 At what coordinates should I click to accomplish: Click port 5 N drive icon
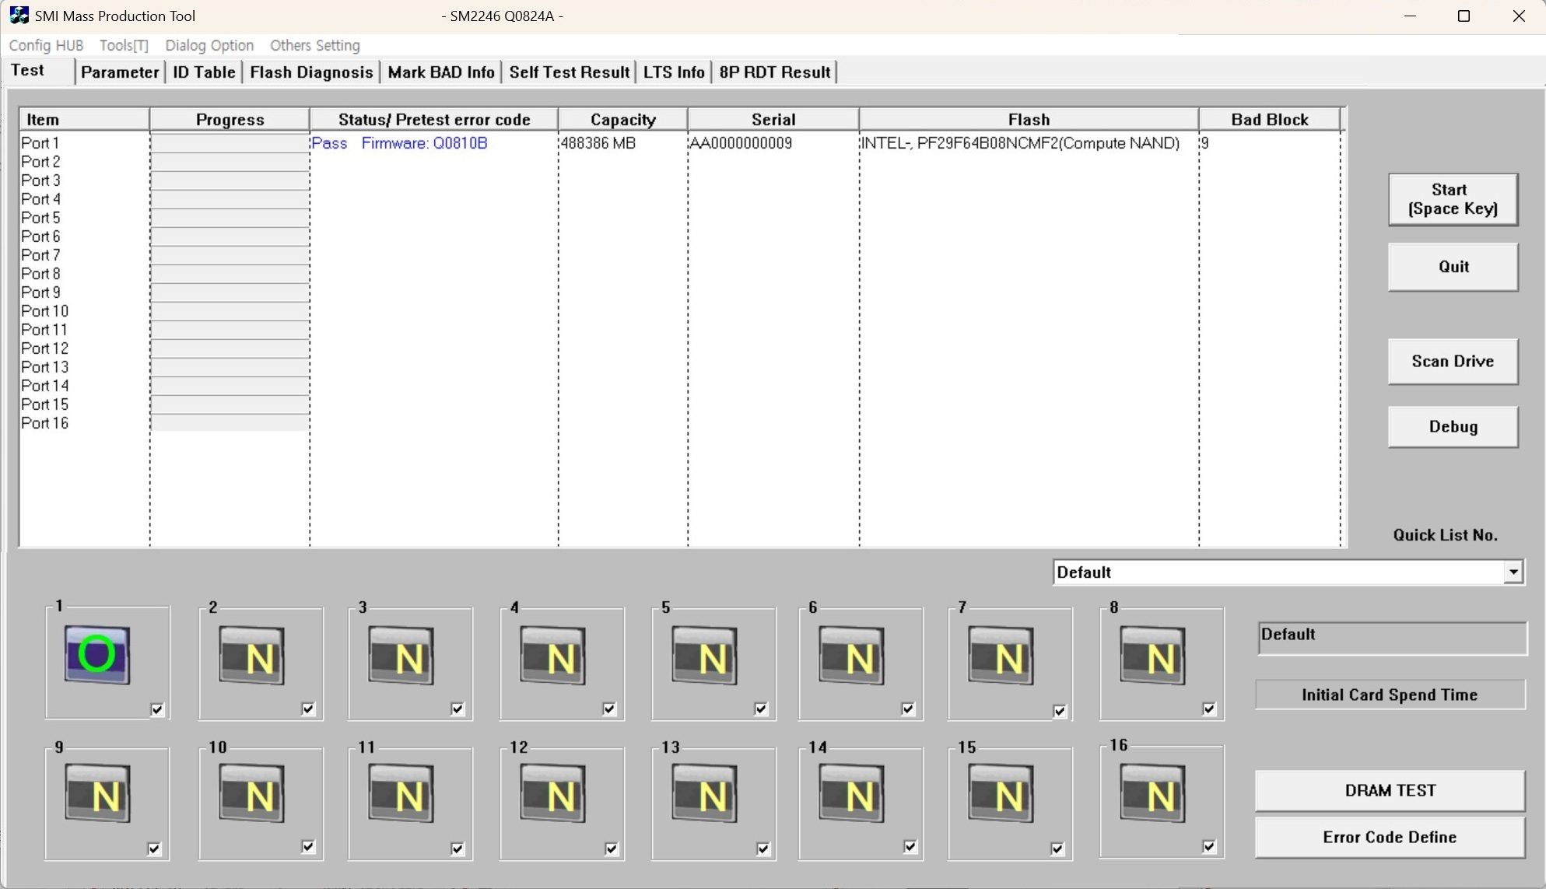pos(704,655)
